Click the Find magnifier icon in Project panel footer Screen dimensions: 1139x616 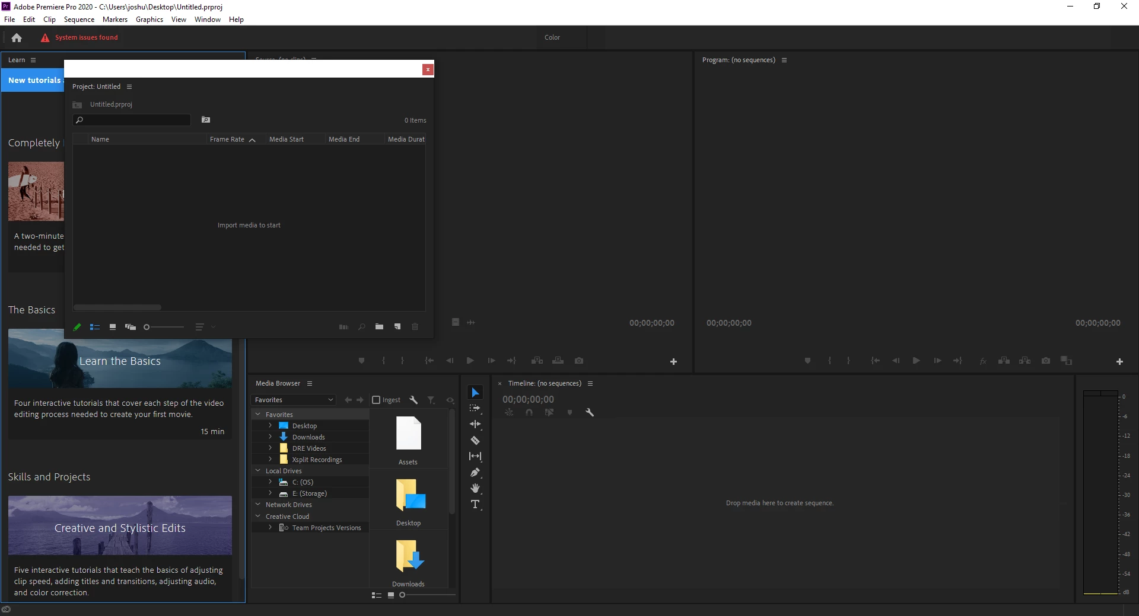361,326
